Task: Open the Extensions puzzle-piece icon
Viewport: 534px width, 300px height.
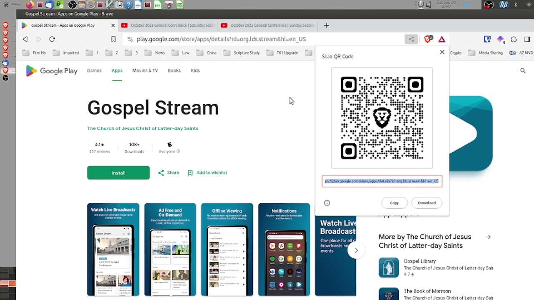Action: tap(514, 39)
